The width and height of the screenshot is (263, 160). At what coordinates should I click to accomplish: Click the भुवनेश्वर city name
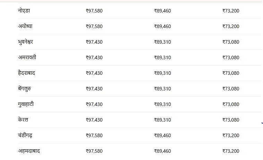25,42
